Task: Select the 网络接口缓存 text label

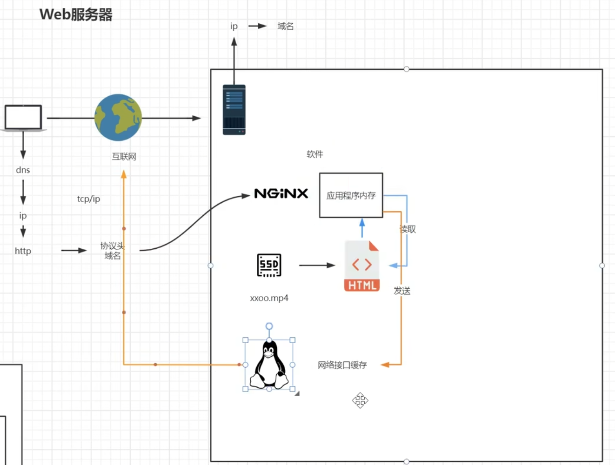Action: tap(342, 365)
